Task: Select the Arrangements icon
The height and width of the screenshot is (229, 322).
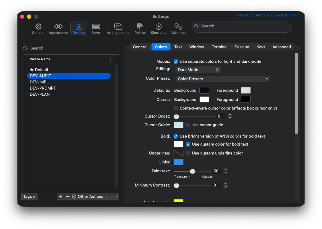Action: click(118, 28)
